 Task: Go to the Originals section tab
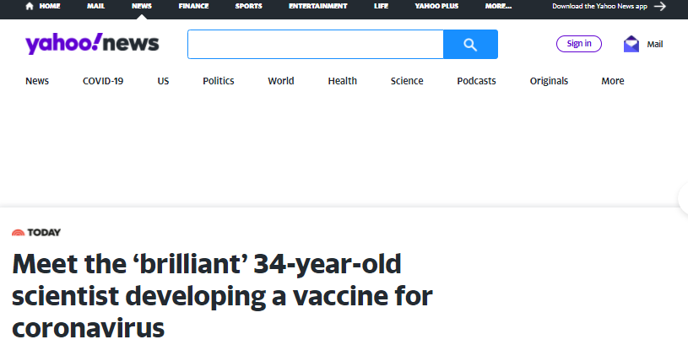[549, 81]
